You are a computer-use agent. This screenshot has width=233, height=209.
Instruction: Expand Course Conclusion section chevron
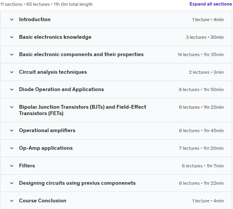coord(12,201)
